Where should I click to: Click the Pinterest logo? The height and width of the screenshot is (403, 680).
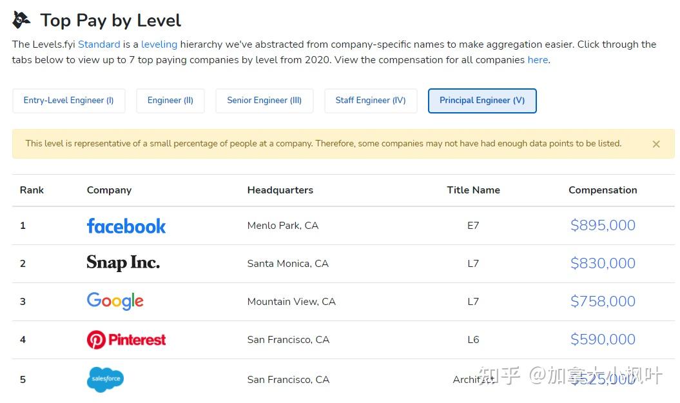coord(126,339)
